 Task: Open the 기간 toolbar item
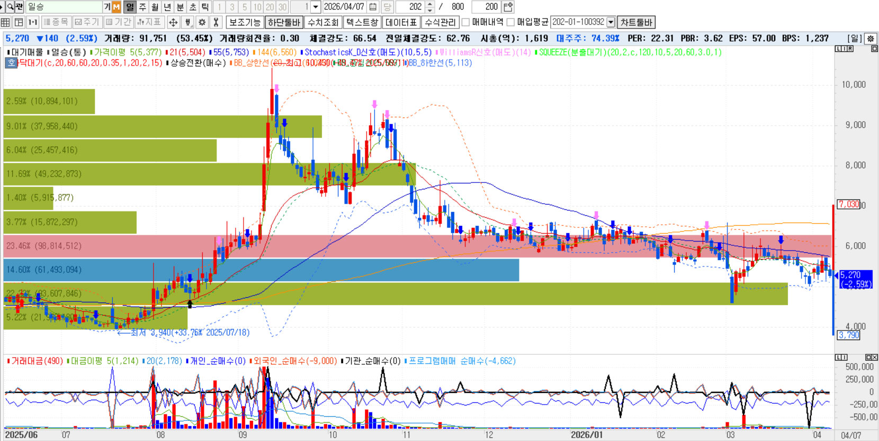point(118,22)
